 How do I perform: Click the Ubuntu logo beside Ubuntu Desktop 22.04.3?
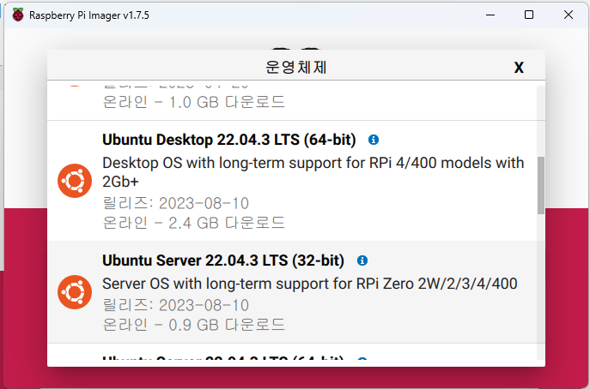pos(75,181)
